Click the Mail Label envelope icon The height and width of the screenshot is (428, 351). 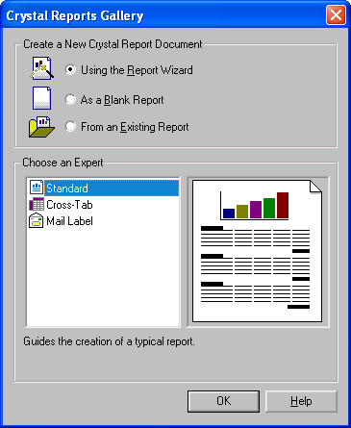point(36,221)
